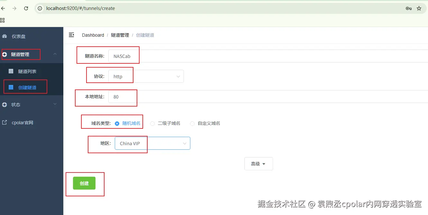
Task: Go to Dashboard breadcrumb link
Action: [x=93, y=35]
